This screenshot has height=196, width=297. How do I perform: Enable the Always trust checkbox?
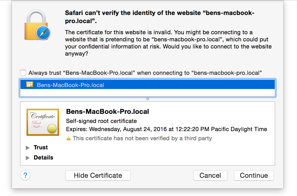click(23, 73)
